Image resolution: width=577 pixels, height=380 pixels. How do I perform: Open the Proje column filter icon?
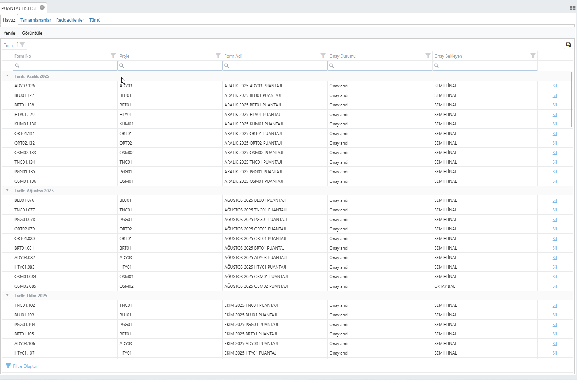click(218, 55)
